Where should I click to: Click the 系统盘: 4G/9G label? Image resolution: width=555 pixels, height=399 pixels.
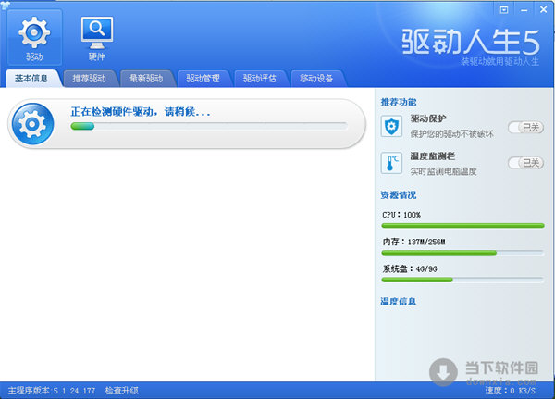pyautogui.click(x=410, y=269)
